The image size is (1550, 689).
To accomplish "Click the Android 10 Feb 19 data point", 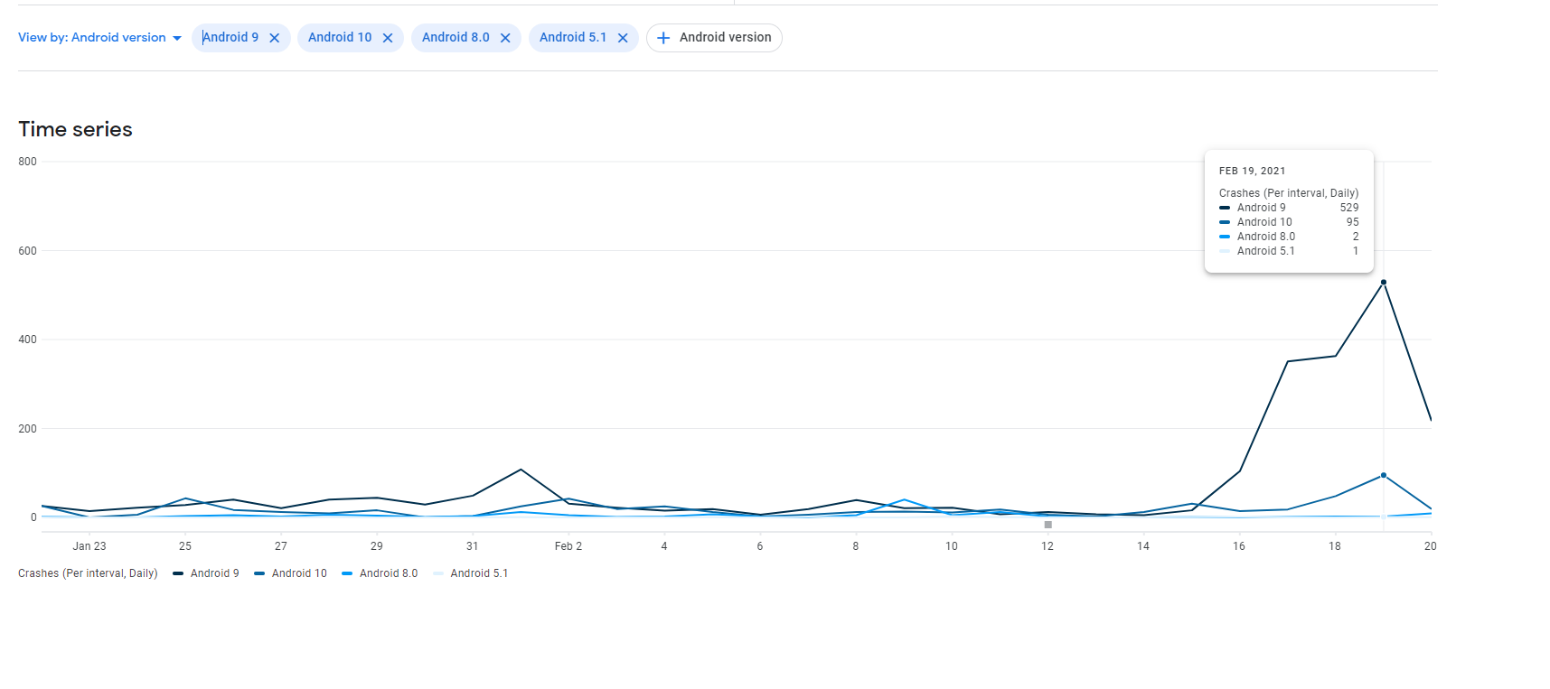I will (1383, 475).
